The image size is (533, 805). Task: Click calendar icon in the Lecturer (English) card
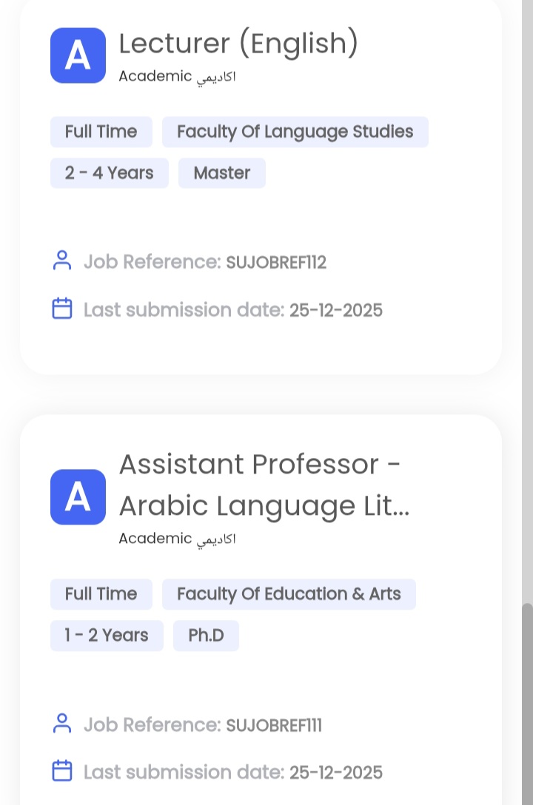click(x=62, y=309)
